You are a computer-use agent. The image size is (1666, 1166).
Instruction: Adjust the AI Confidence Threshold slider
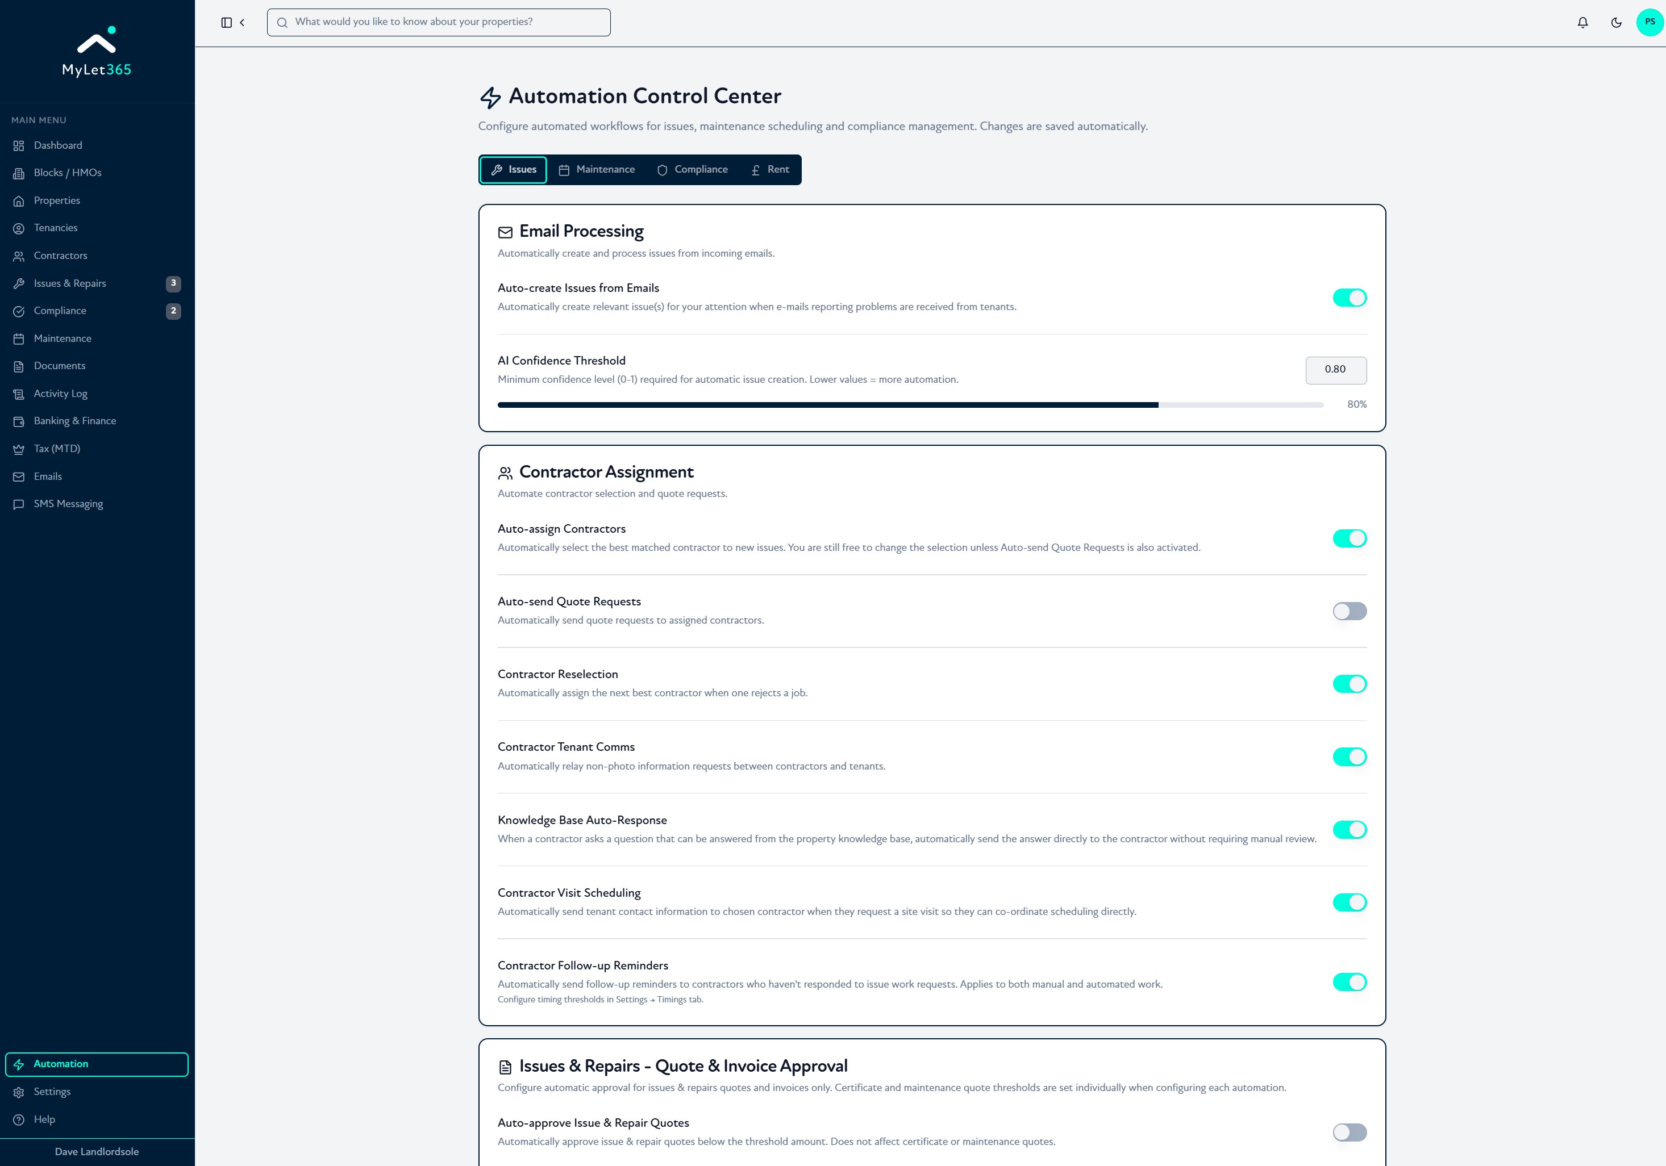(911, 406)
